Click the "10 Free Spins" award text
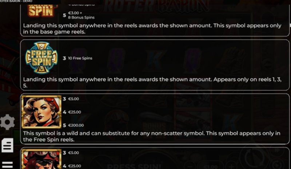The width and height of the screenshot is (291, 169). coord(80,58)
